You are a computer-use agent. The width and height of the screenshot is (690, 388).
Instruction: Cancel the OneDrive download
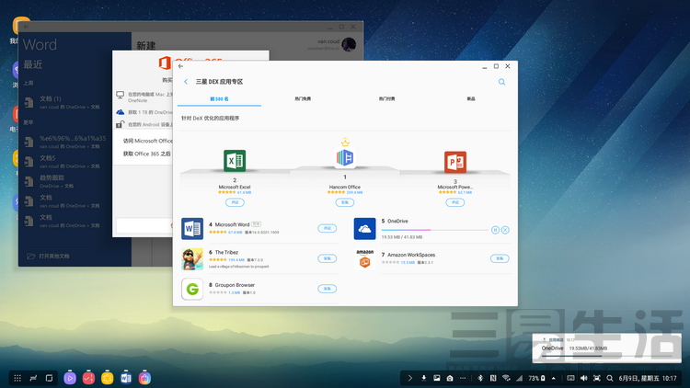pos(506,229)
